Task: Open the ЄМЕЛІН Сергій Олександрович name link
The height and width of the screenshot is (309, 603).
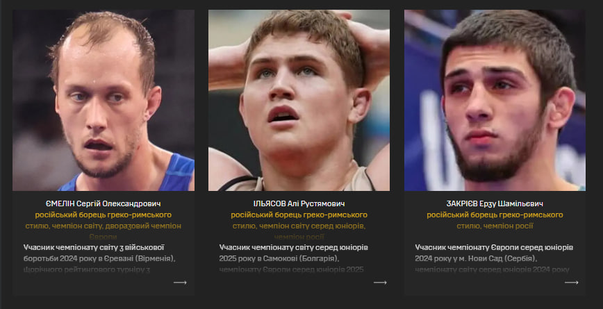Action: (x=103, y=203)
